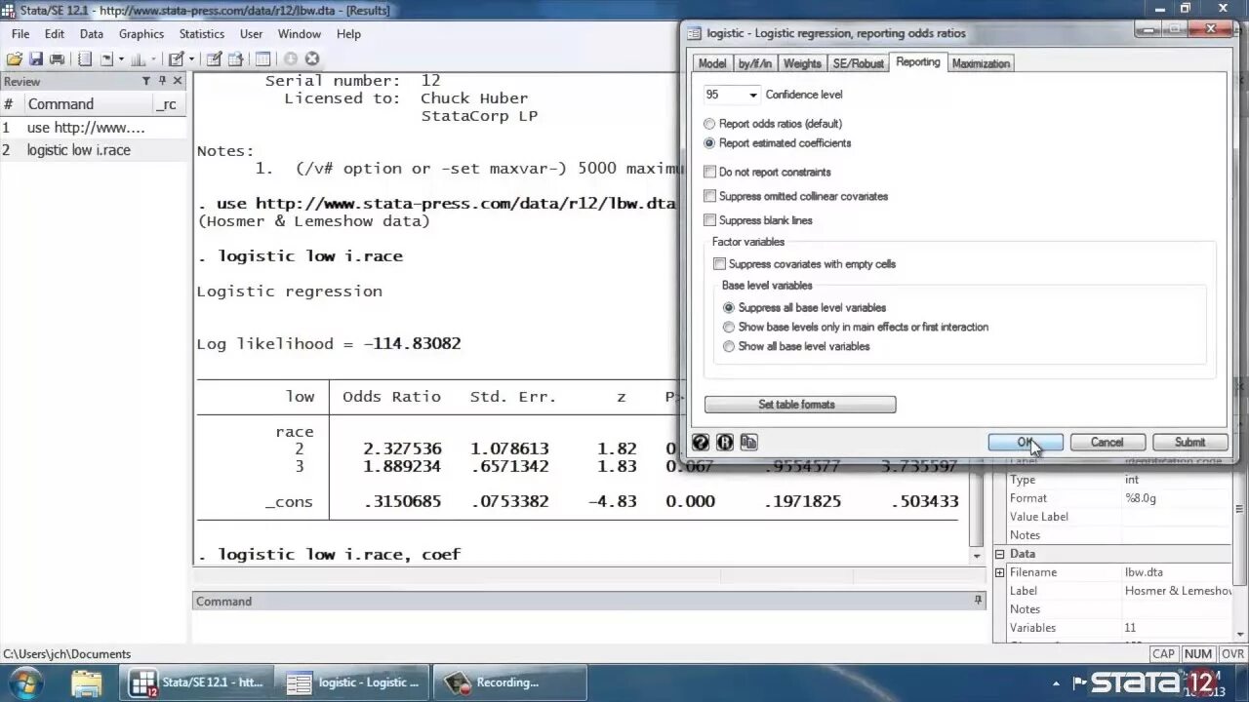1249x702 pixels.
Task: Click the Command input area
Action: click(x=588, y=627)
